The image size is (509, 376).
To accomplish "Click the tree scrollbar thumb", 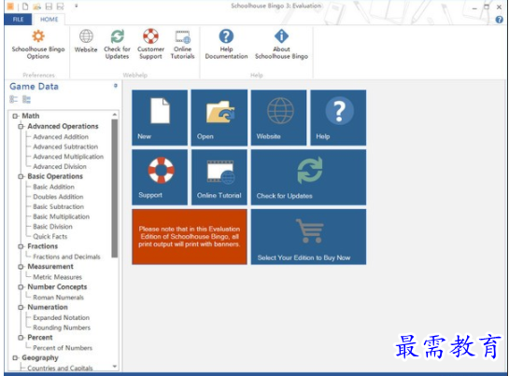I will 115,188.
